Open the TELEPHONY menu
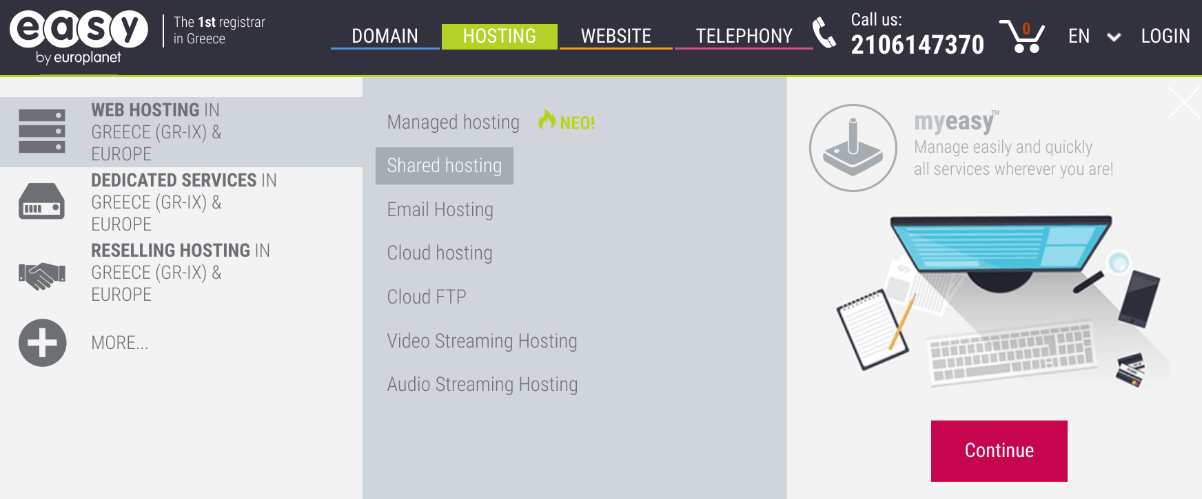 744,36
